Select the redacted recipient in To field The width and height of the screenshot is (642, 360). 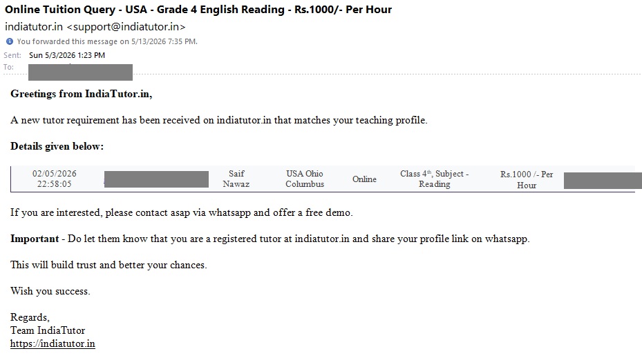click(x=80, y=72)
